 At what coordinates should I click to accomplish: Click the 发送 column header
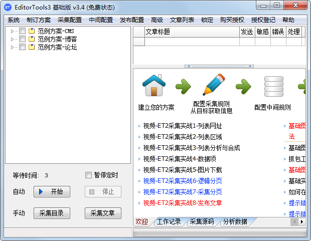coord(247,32)
